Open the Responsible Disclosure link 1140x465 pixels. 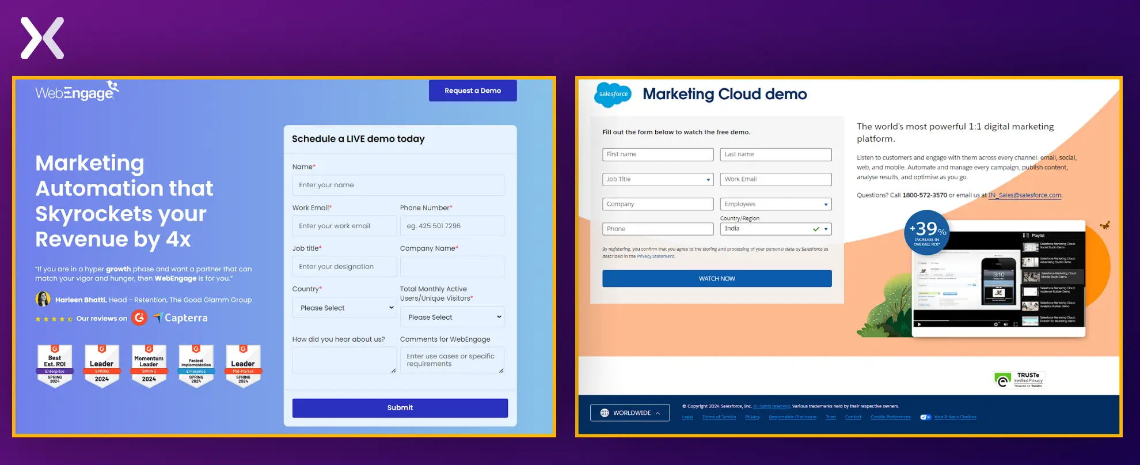coord(793,417)
